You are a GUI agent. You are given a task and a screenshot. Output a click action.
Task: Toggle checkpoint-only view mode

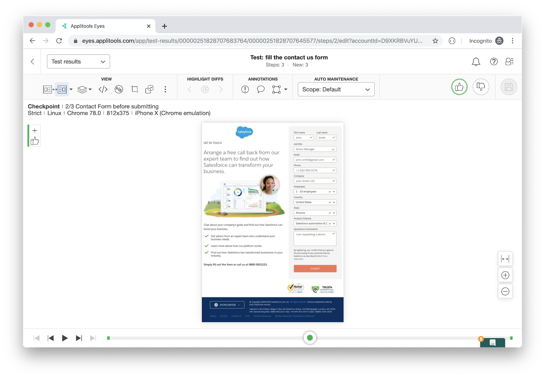click(x=62, y=90)
